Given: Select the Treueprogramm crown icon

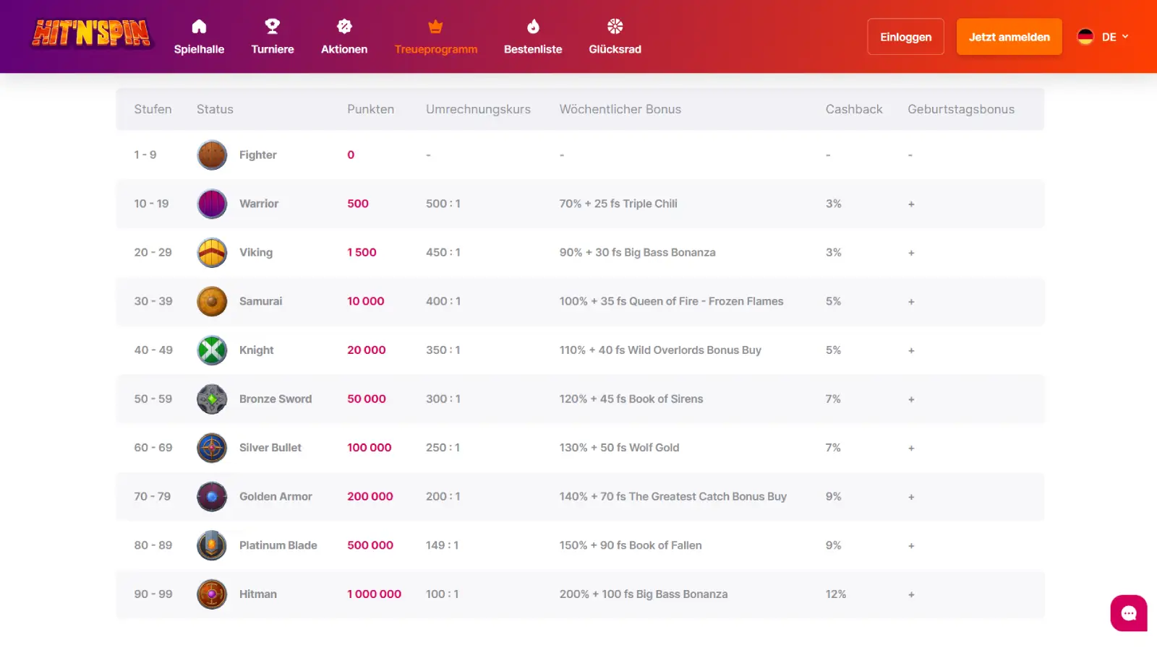Looking at the screenshot, I should point(435,27).
